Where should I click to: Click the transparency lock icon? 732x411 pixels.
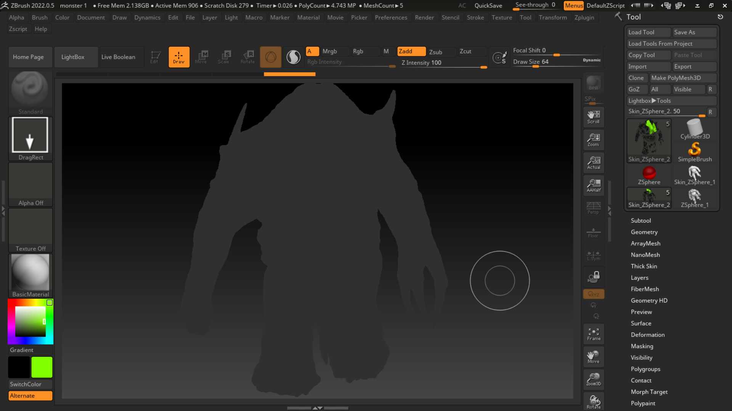pyautogui.click(x=594, y=277)
